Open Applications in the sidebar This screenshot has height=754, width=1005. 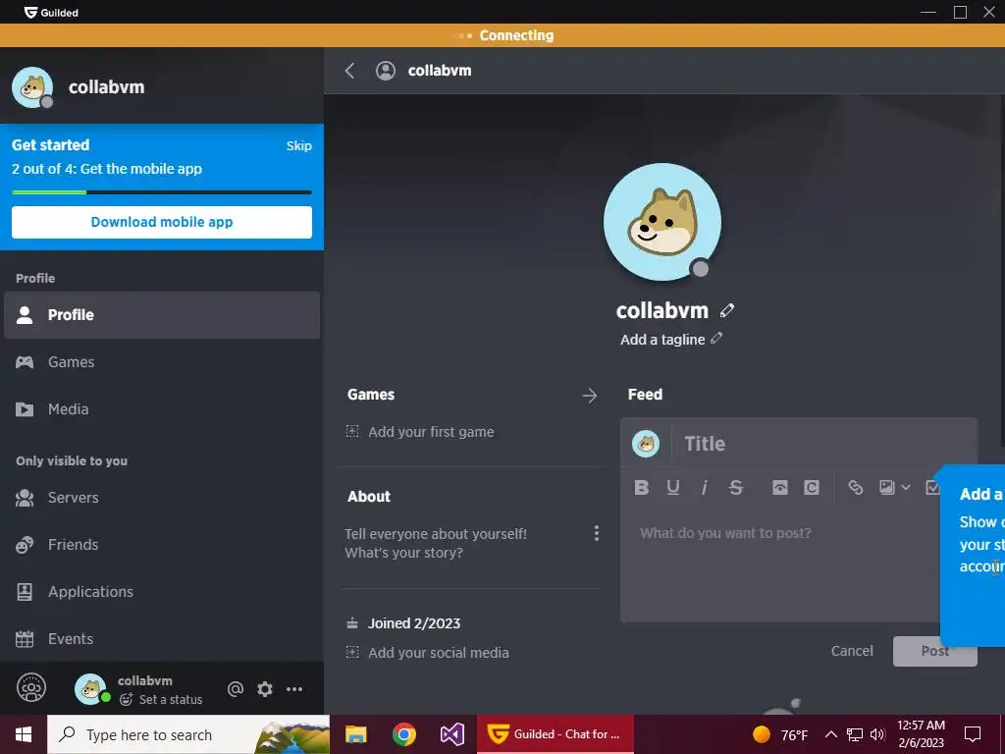click(x=162, y=592)
